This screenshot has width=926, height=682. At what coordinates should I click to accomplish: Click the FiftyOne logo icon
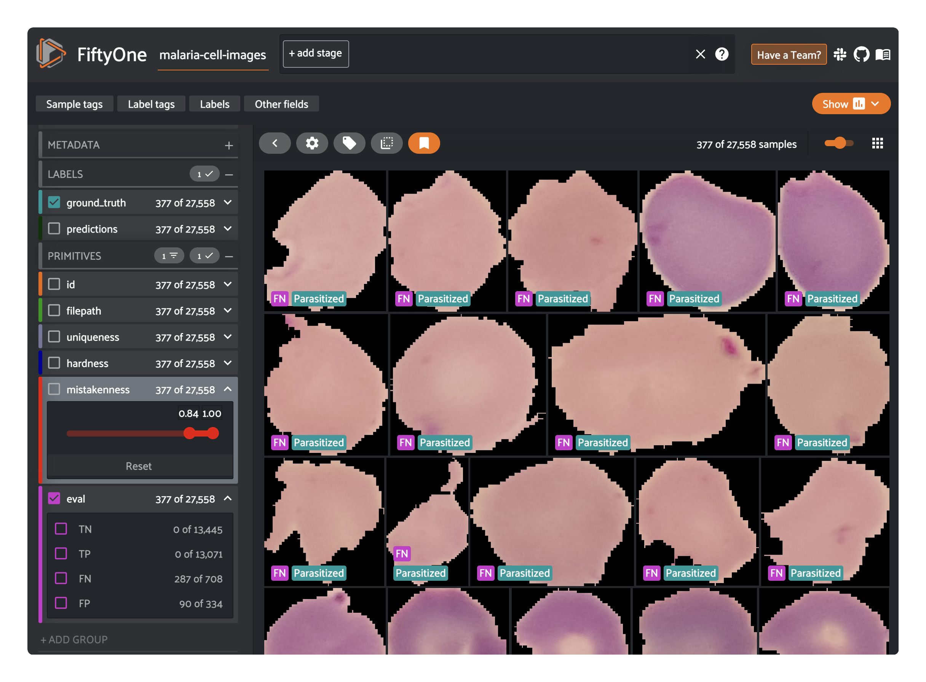coord(51,54)
